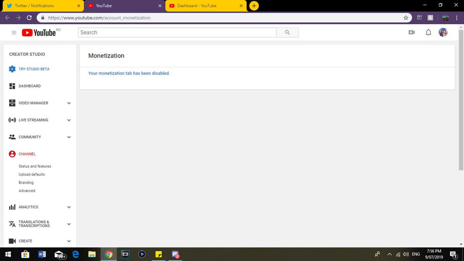Go back to the previous page
The image size is (464, 261).
click(8, 17)
